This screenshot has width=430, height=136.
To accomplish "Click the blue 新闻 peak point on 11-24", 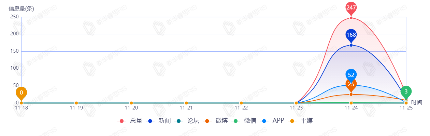I will pyautogui.click(x=351, y=45).
